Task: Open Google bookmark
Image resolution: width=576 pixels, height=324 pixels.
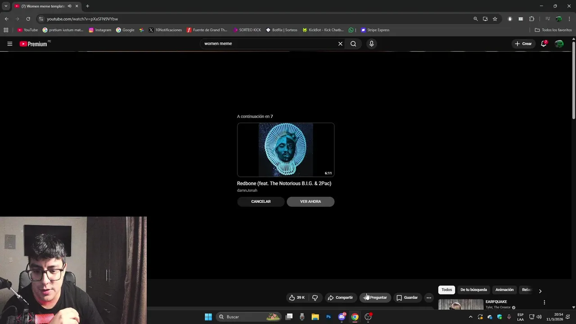Action: (x=125, y=30)
